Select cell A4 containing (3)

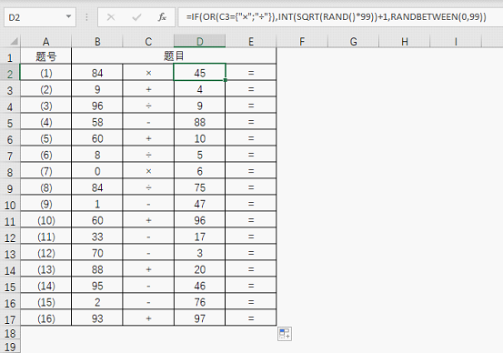point(45,106)
